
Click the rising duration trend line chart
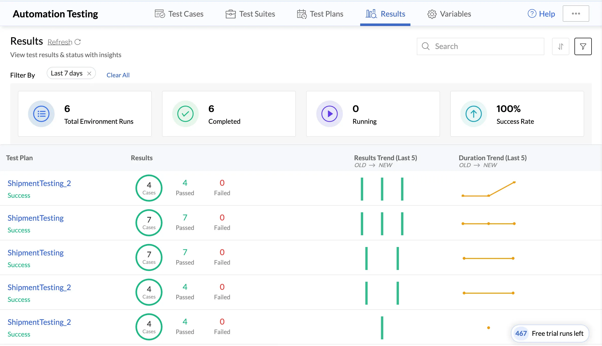click(488, 189)
